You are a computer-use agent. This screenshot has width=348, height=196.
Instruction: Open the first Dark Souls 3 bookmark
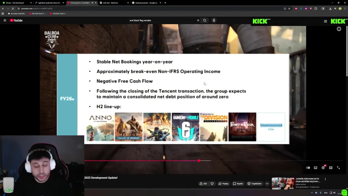tap(37, 14)
